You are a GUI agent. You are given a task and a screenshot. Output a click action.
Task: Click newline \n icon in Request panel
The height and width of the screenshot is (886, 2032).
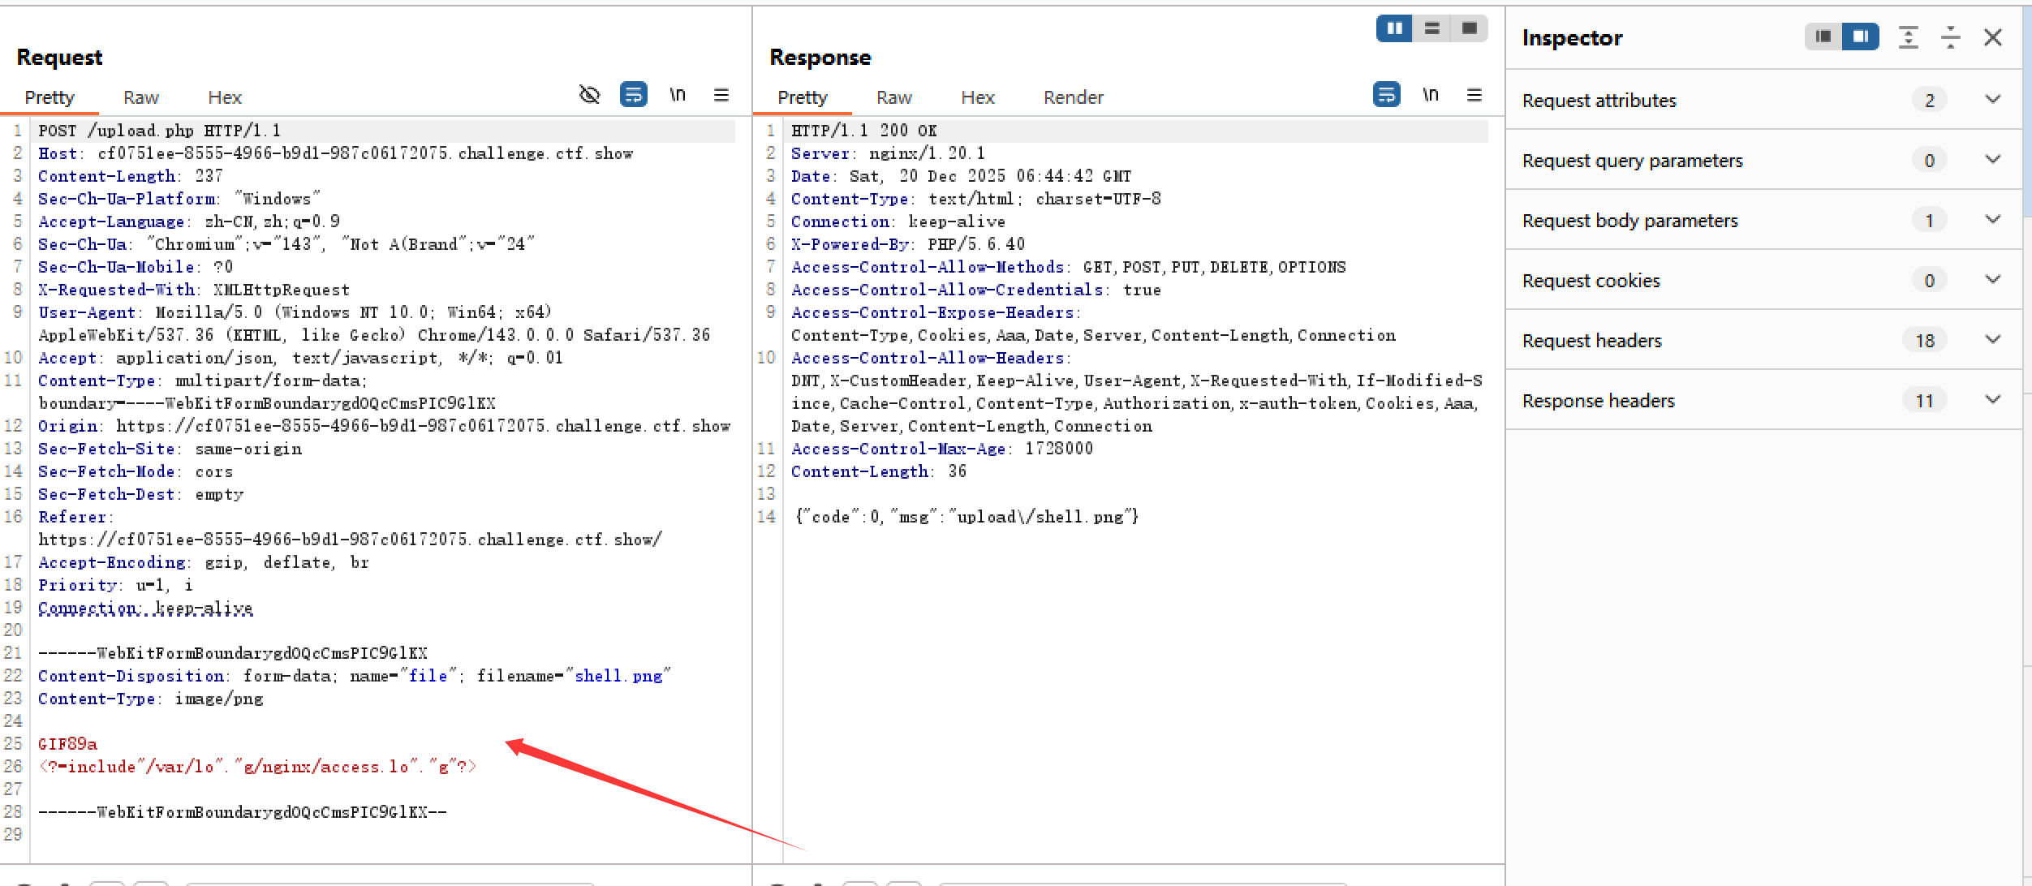pyautogui.click(x=678, y=95)
